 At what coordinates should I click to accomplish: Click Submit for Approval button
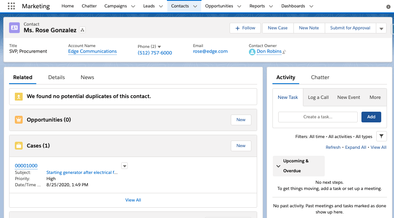[x=350, y=28]
